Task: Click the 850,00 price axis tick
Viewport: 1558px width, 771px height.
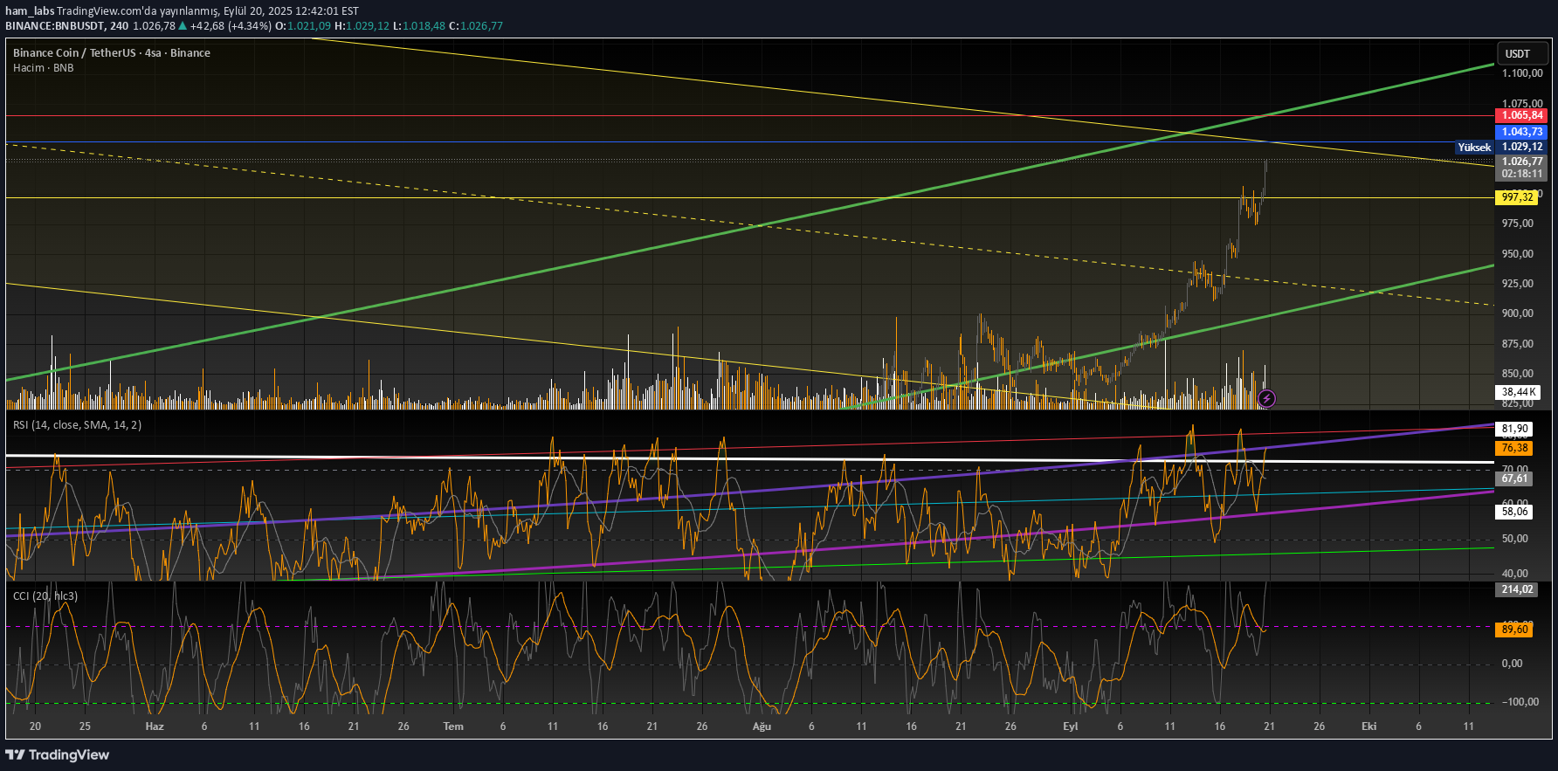Action: 1518,374
